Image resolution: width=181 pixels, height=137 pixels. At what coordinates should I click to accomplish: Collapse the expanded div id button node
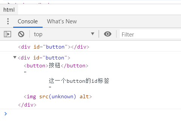[15, 58]
